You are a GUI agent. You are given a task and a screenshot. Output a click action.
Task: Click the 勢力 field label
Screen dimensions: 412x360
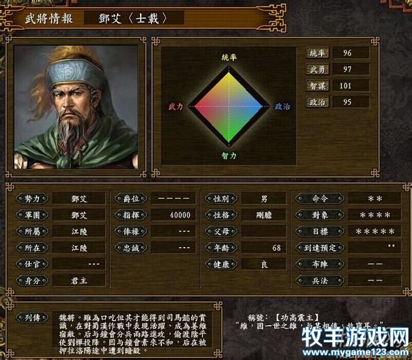(32, 199)
